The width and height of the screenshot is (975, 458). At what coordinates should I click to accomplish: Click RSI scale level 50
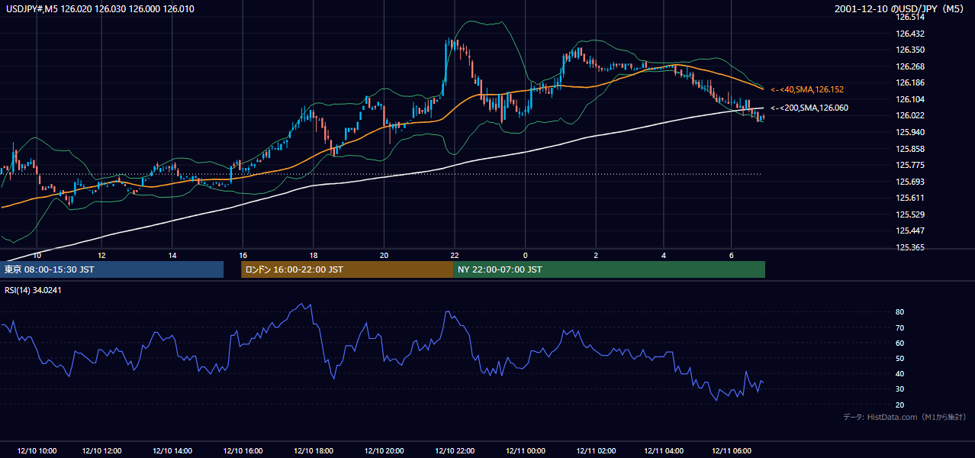pyautogui.click(x=900, y=358)
